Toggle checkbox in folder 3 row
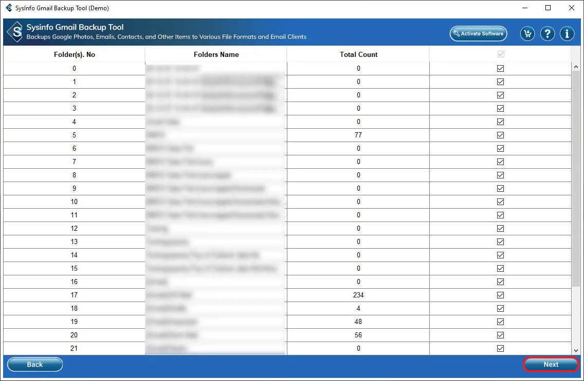This screenshot has height=381, width=584. click(x=501, y=108)
